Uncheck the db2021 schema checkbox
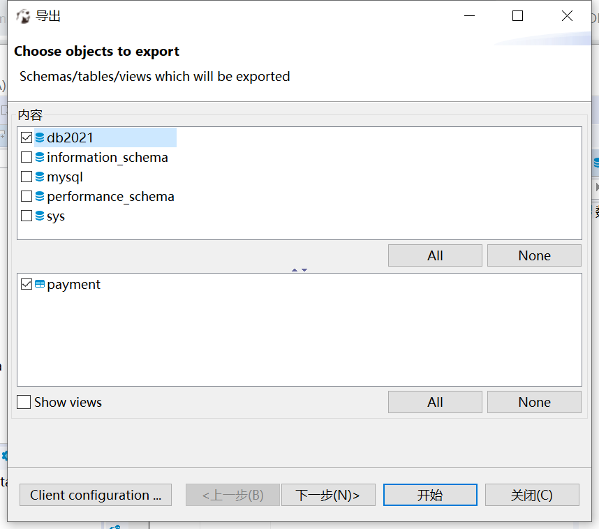This screenshot has height=529, width=599. (27, 137)
